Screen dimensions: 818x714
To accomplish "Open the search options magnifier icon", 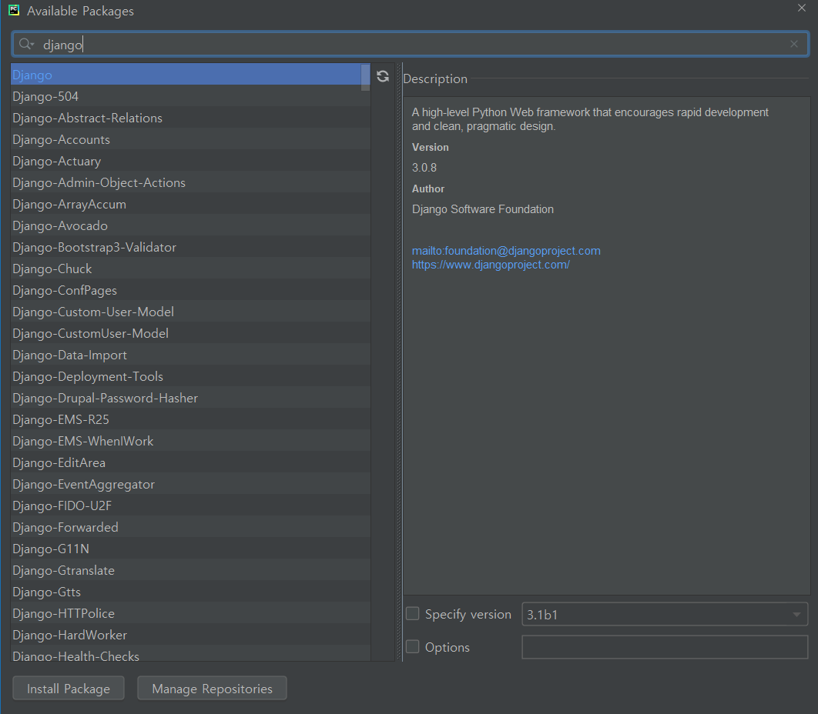I will pos(25,45).
